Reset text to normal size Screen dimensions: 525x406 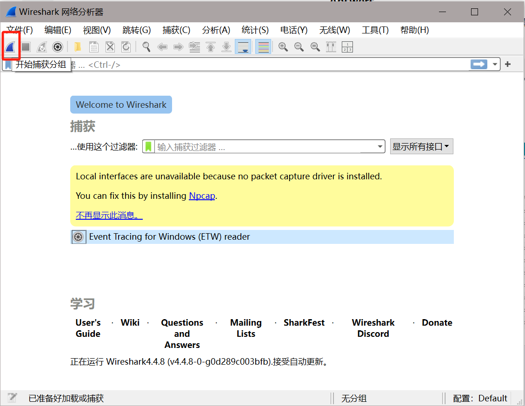click(x=315, y=47)
